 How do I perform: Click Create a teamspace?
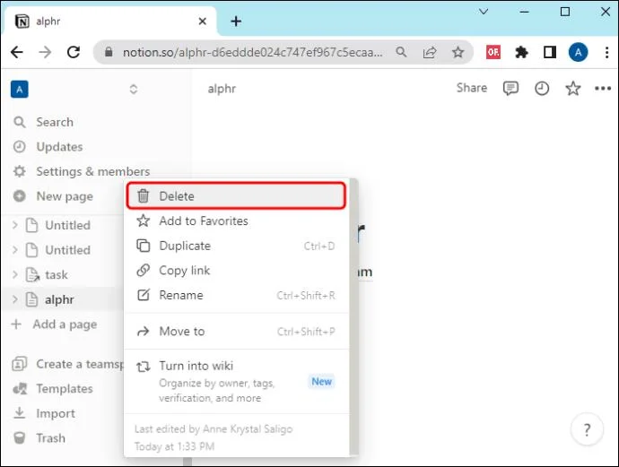point(67,364)
